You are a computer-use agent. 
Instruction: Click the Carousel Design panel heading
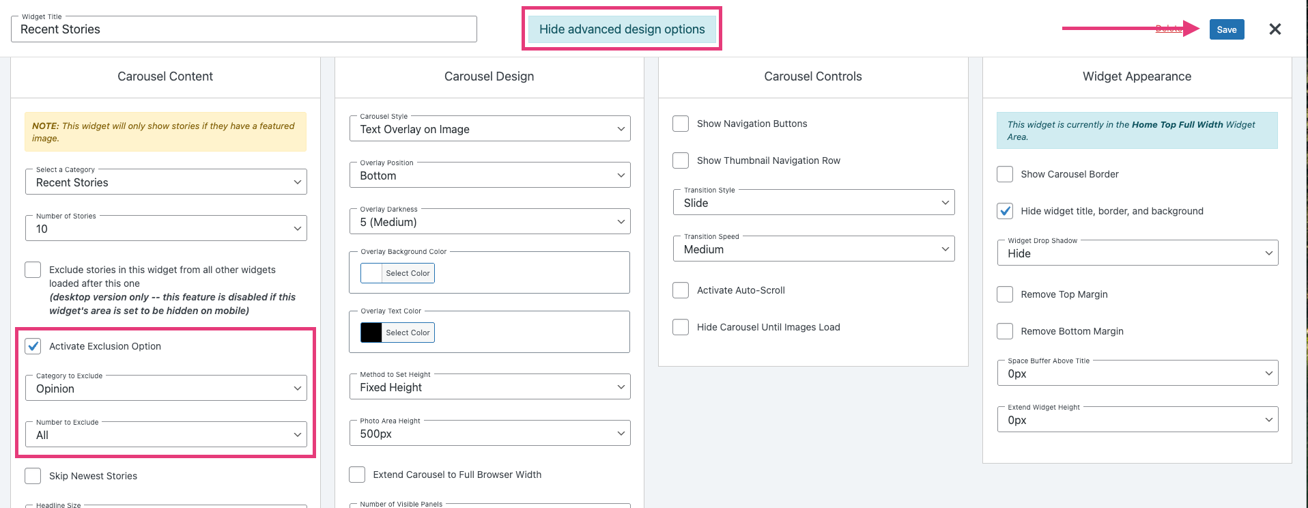pos(489,76)
